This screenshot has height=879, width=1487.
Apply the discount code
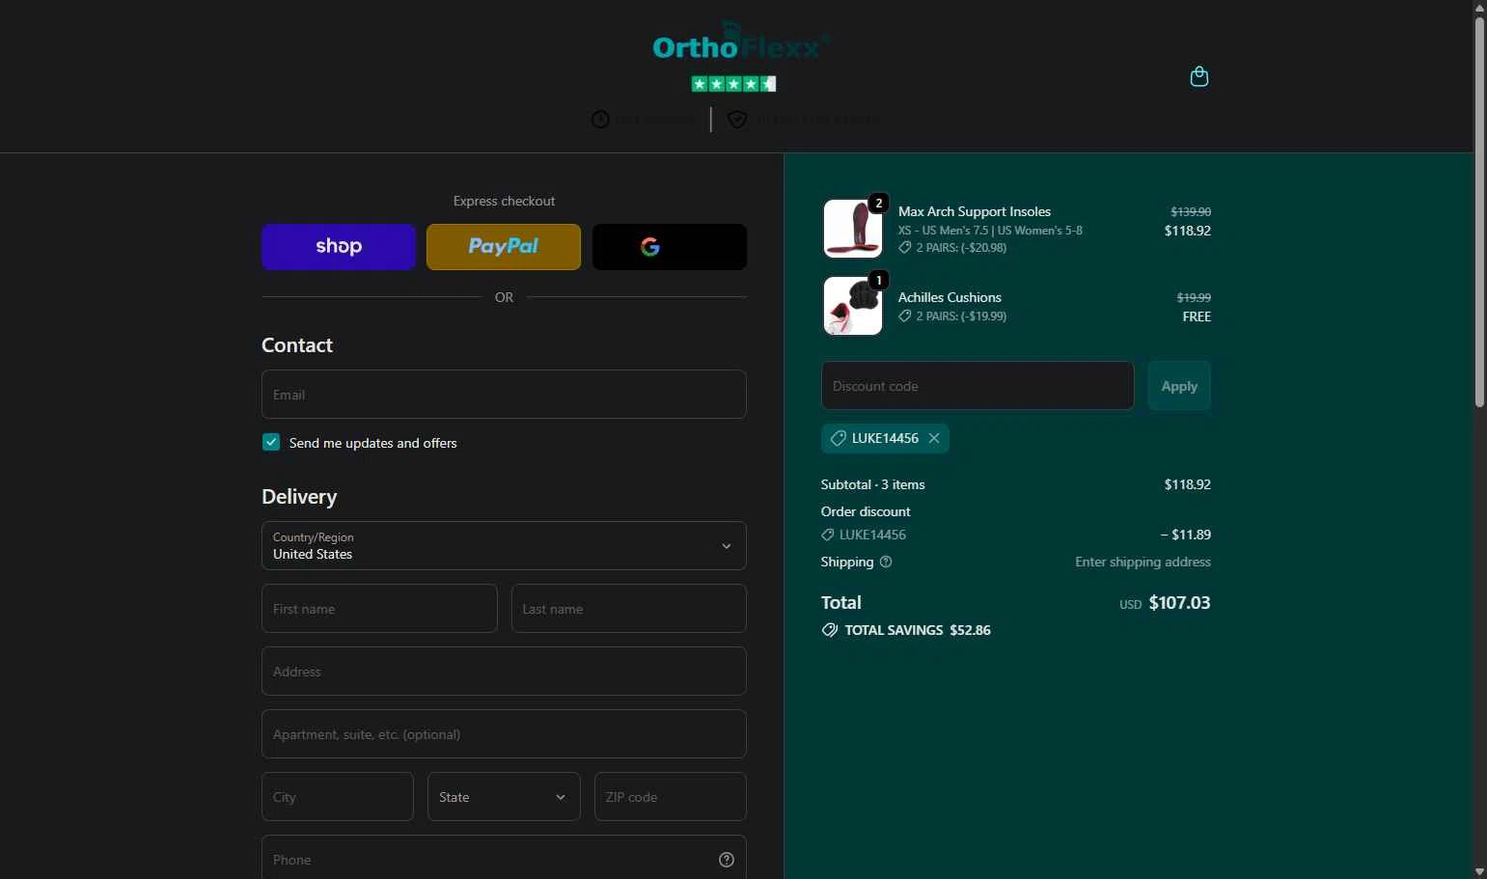1179,386
